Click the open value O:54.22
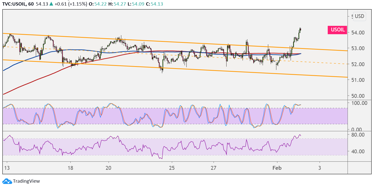This screenshot has width=374, height=188. click(x=98, y=4)
